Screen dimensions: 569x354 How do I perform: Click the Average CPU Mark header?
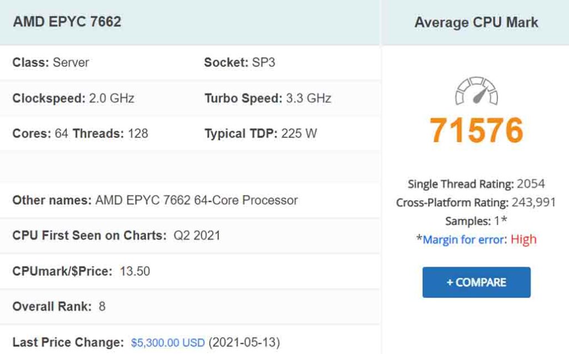click(476, 22)
